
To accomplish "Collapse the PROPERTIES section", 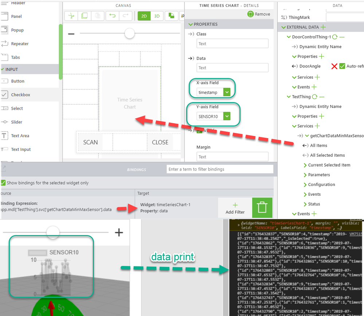I will (191, 24).
